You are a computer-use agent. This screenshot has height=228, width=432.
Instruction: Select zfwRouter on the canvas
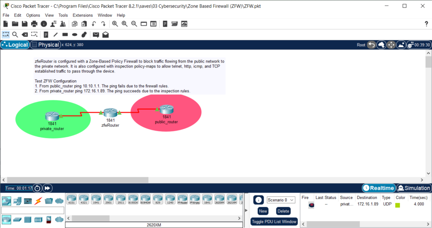click(110, 113)
